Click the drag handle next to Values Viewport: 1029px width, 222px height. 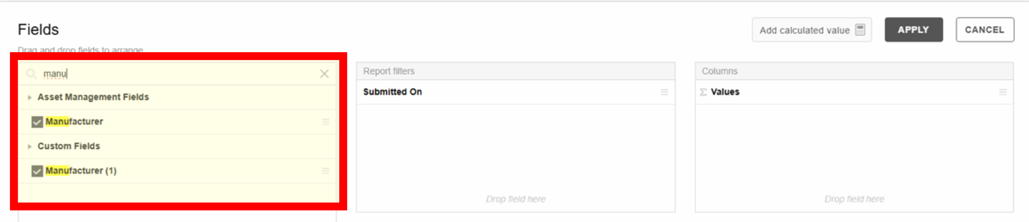1003,92
